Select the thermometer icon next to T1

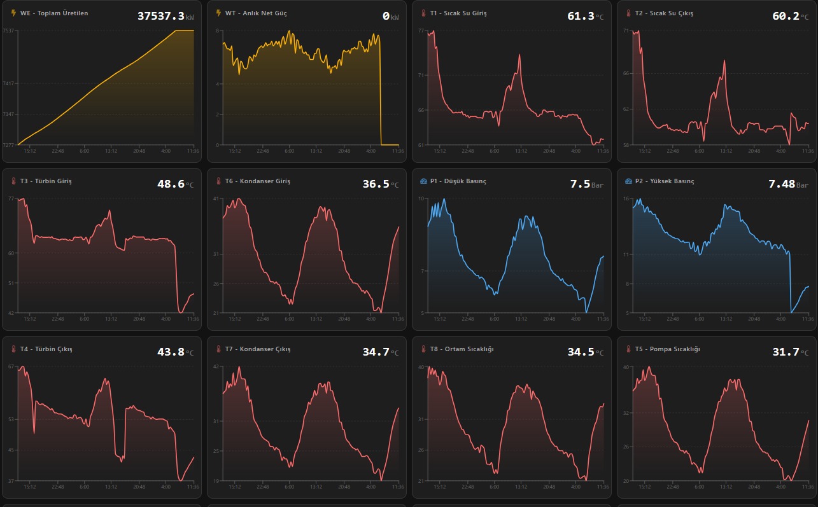click(423, 13)
